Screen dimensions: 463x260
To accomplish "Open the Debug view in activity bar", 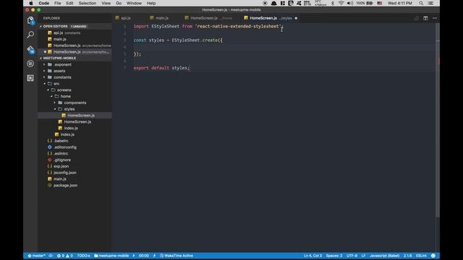I will tap(30, 64).
